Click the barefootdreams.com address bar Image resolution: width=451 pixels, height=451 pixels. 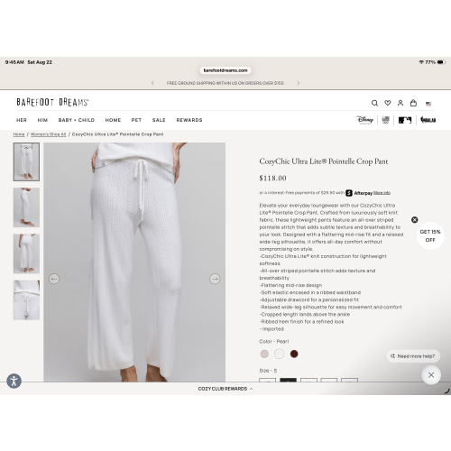(225, 70)
